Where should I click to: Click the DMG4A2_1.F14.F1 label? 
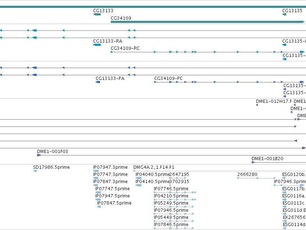pyautogui.click(x=154, y=167)
